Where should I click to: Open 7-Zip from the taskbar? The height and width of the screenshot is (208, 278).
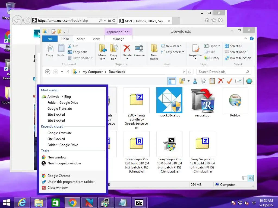coord(139,203)
